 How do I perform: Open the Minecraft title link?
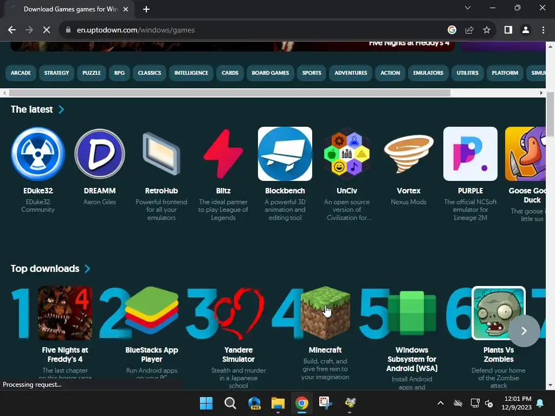[x=325, y=350]
